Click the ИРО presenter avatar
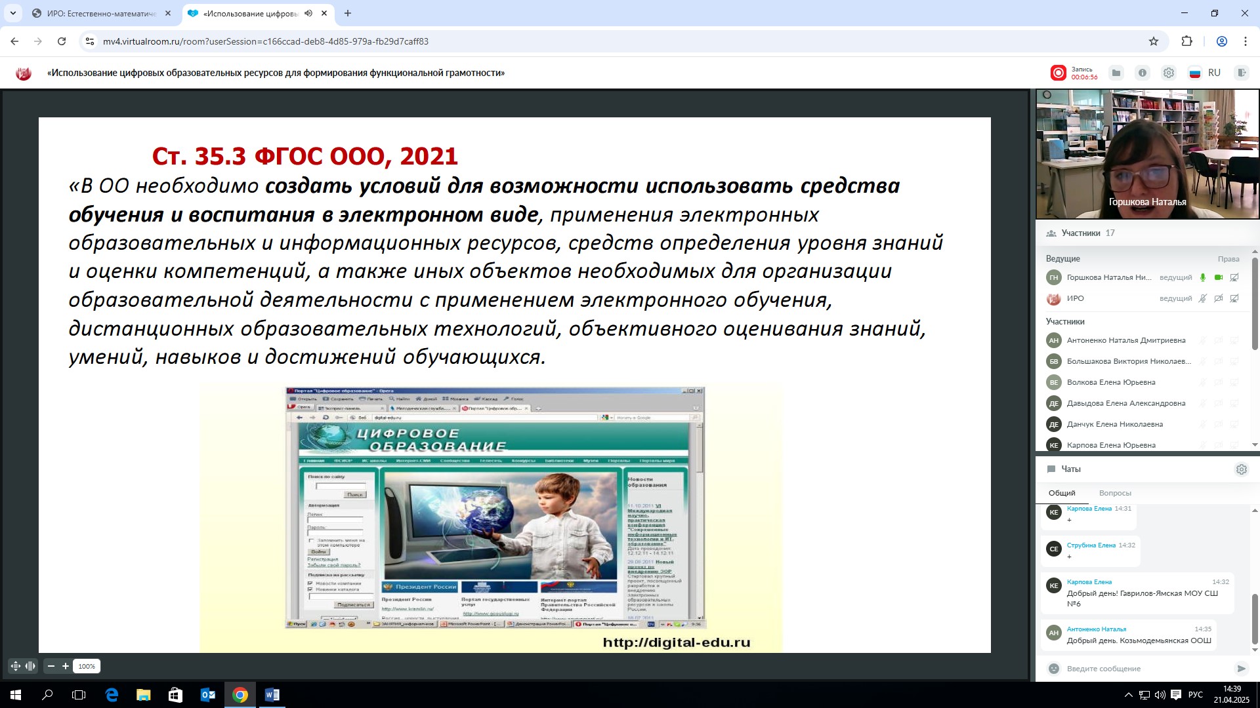Viewport: 1260px width, 708px height. [1053, 298]
